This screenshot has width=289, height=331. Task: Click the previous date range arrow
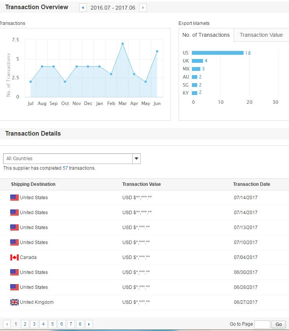click(83, 8)
